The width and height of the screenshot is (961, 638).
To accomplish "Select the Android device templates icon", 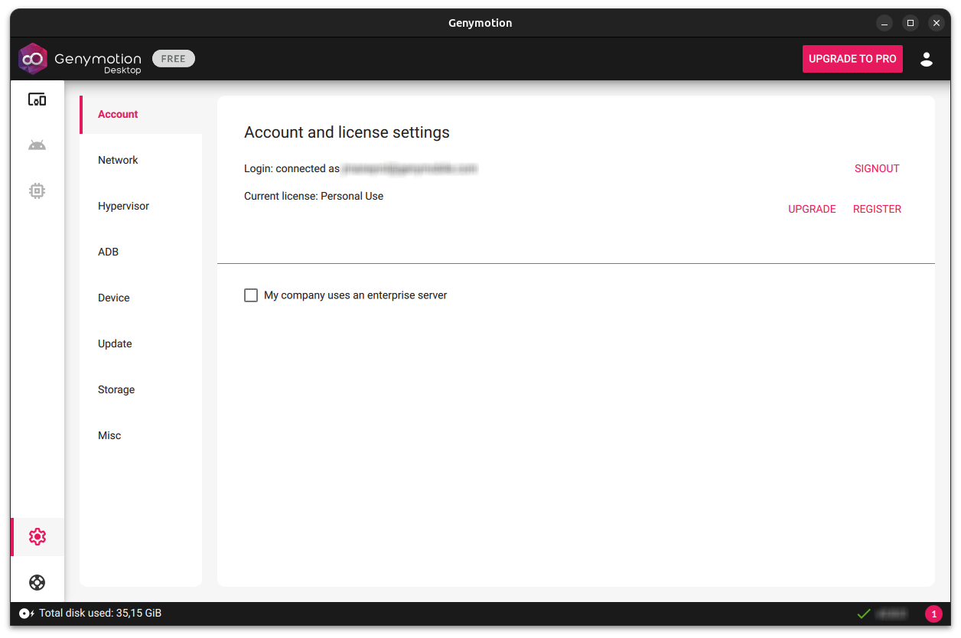I will point(37,145).
